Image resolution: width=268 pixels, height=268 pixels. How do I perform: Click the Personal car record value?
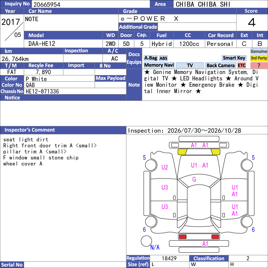point(220,44)
